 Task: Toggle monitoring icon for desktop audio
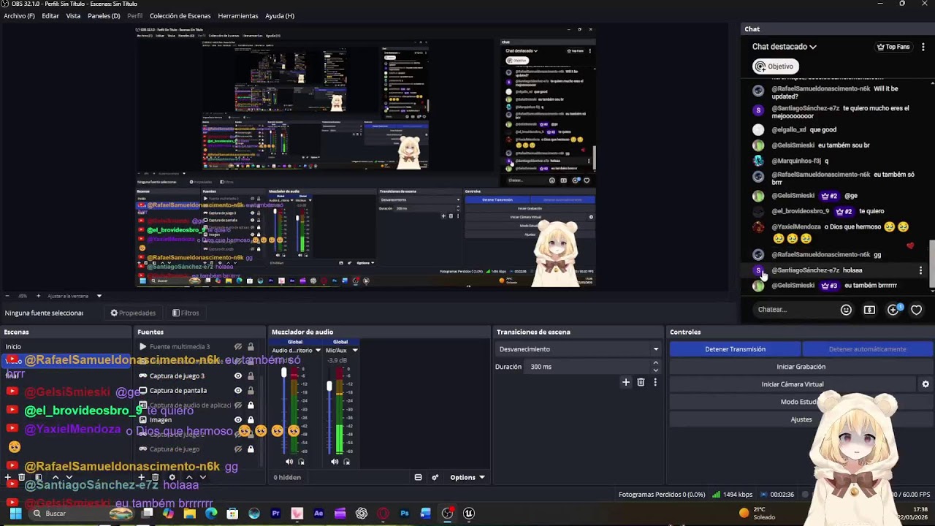301,462
